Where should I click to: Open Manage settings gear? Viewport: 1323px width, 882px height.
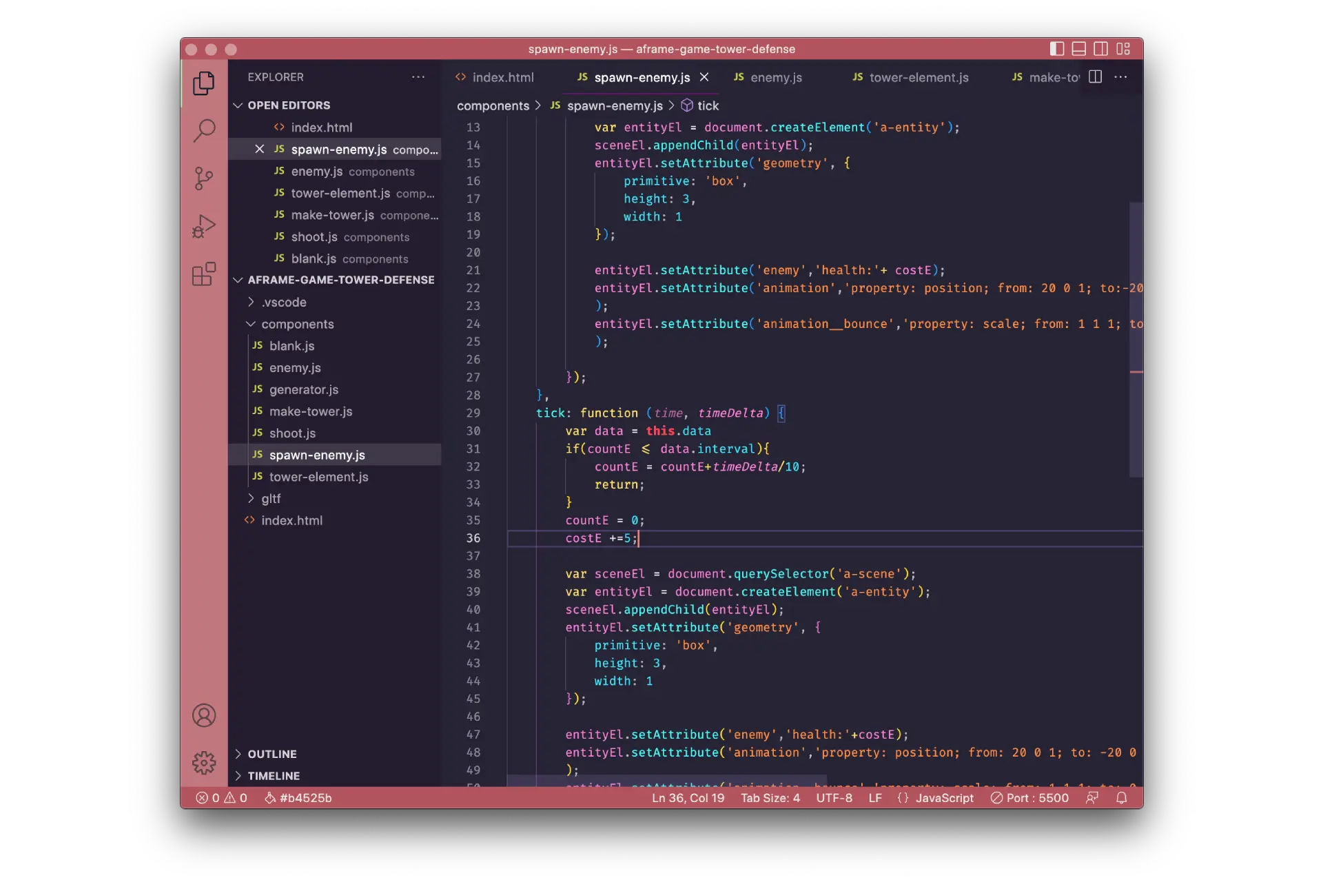[203, 763]
